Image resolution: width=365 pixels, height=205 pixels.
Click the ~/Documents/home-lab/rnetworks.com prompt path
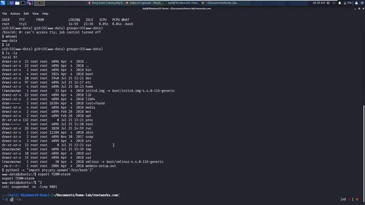pos(86,195)
